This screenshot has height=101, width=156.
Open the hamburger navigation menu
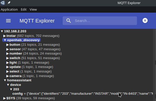[x=8, y=21]
